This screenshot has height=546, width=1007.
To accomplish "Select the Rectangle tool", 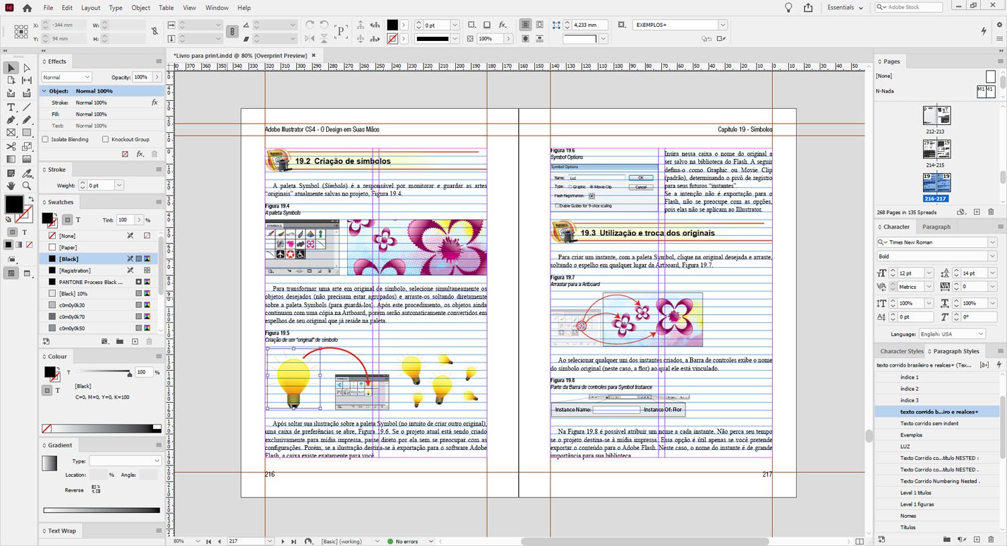I will pos(27,133).
